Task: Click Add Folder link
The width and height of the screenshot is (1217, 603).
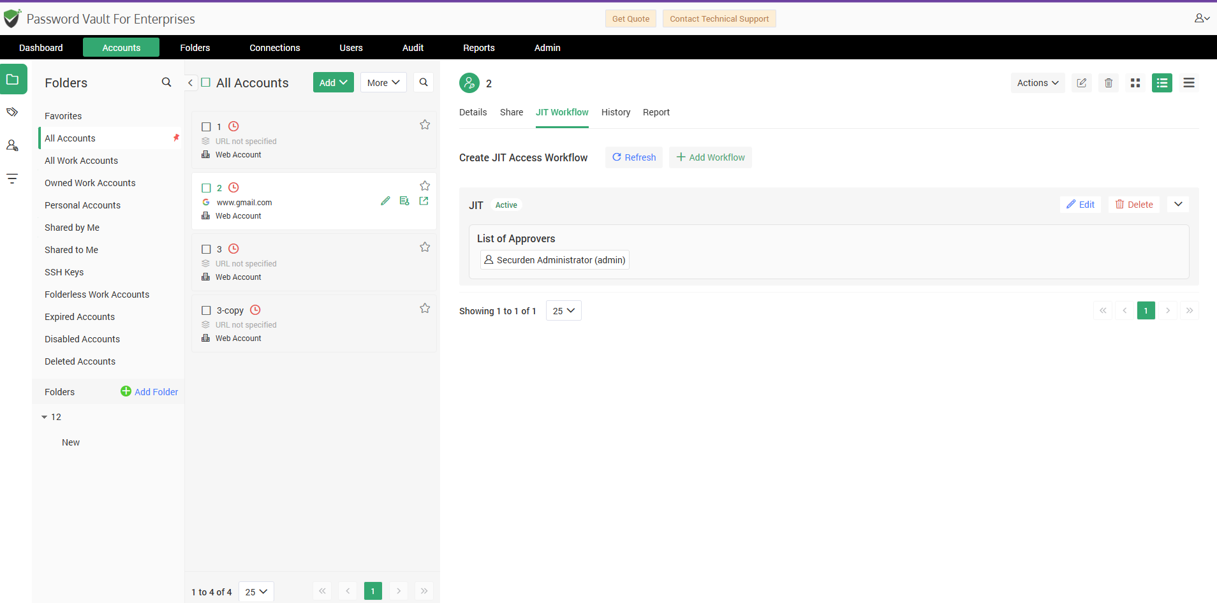Action: (x=156, y=392)
